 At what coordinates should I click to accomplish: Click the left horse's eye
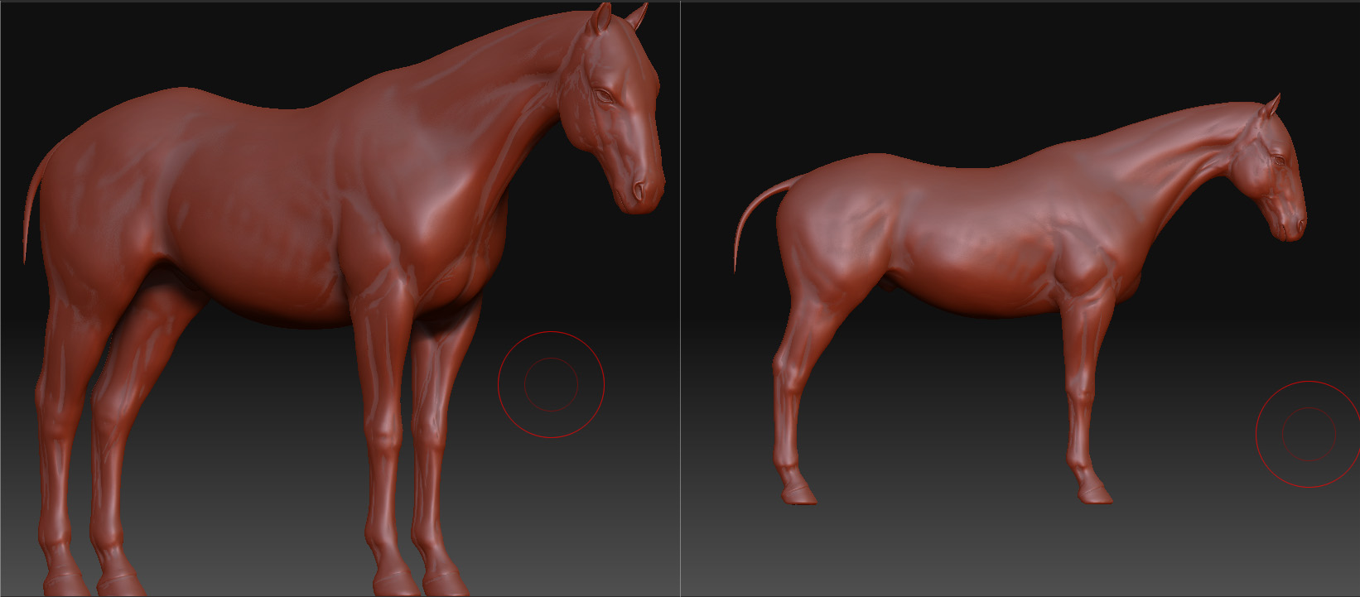click(605, 96)
